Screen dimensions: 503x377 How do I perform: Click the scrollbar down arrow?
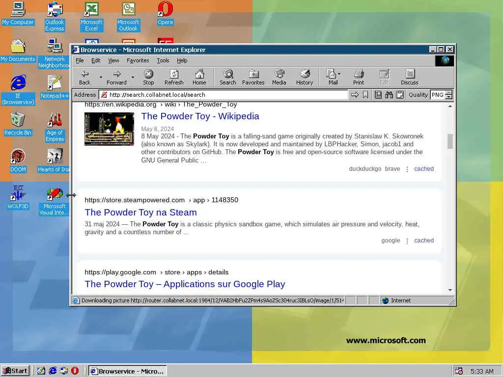450,290
